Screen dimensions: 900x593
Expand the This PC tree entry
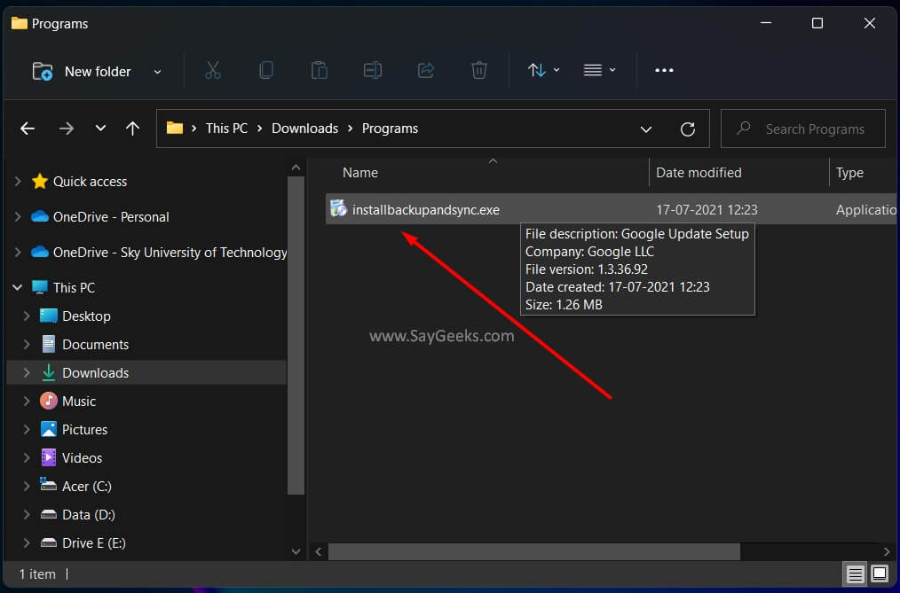[x=18, y=287]
